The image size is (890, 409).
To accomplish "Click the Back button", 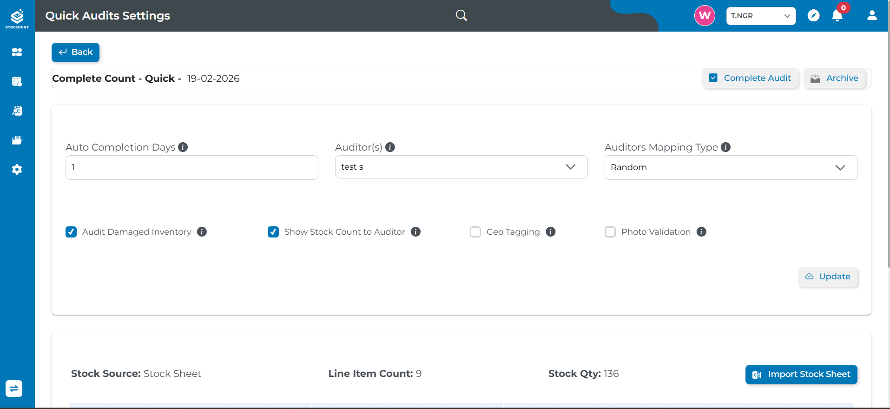I will click(x=75, y=53).
